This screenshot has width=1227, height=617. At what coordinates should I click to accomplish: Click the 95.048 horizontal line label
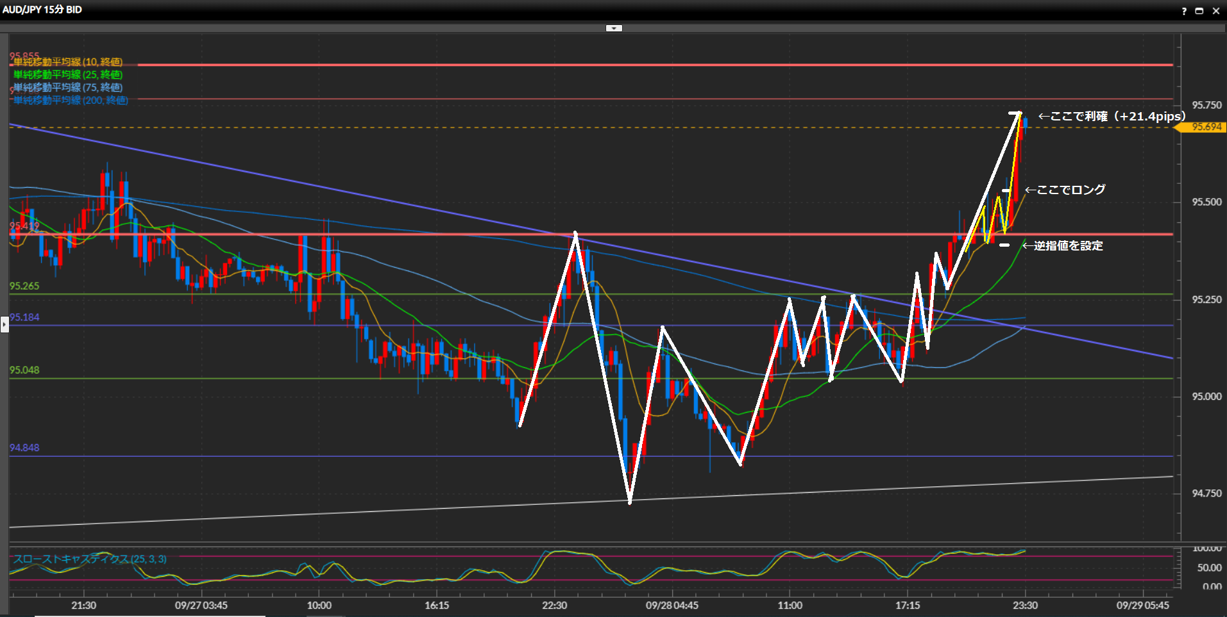point(24,370)
